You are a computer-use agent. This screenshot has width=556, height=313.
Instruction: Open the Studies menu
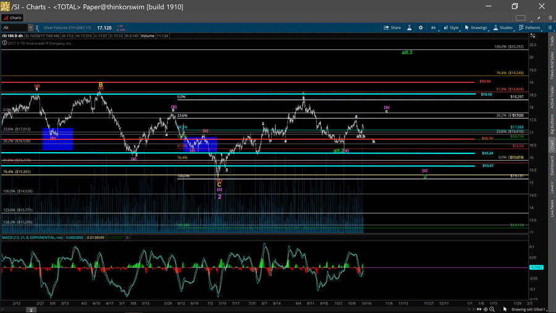[x=503, y=28]
